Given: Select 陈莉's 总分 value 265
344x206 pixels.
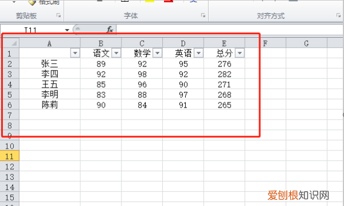Looking at the screenshot, I should [x=224, y=105].
